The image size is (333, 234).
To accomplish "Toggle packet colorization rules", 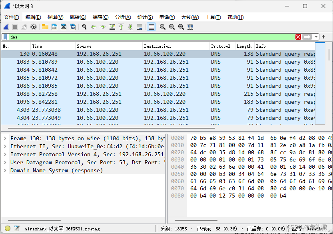I will click(151, 27).
